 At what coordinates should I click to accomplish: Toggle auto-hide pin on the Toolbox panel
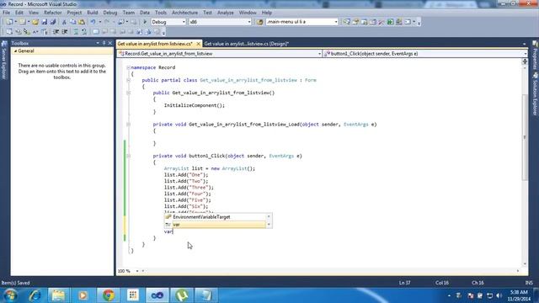[104, 43]
